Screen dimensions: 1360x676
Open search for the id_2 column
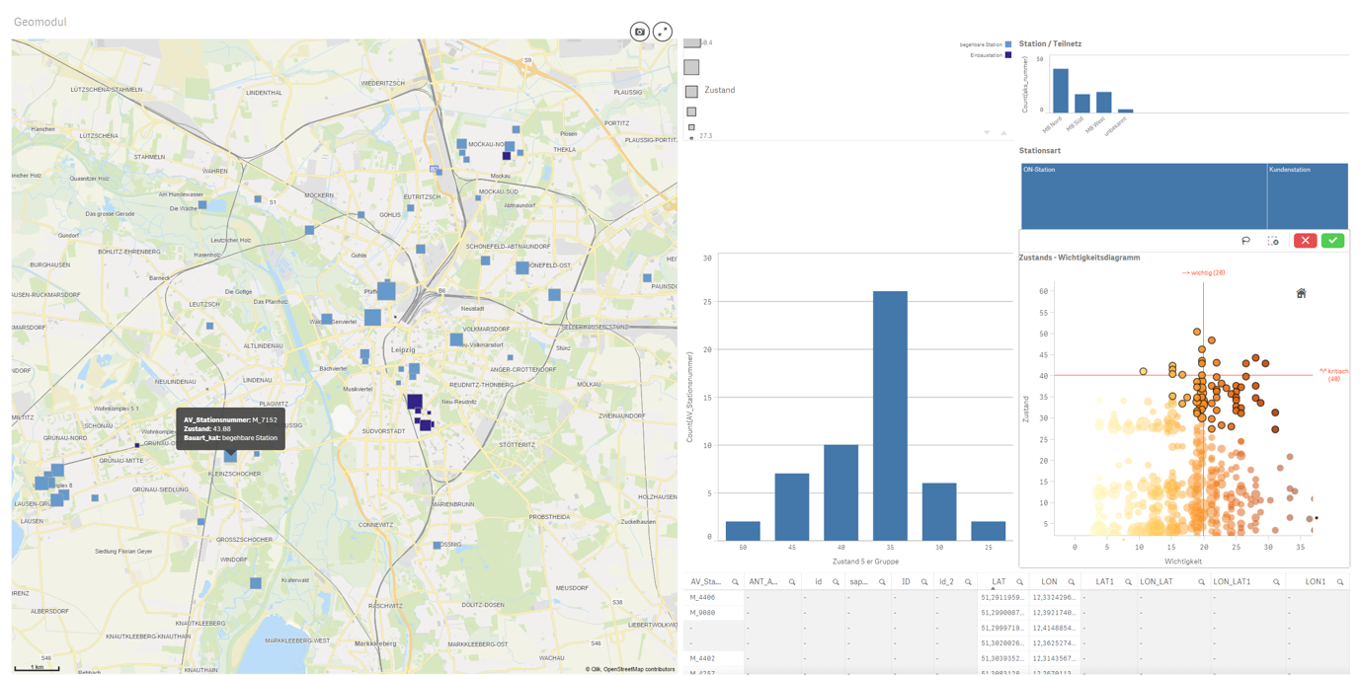[968, 582]
